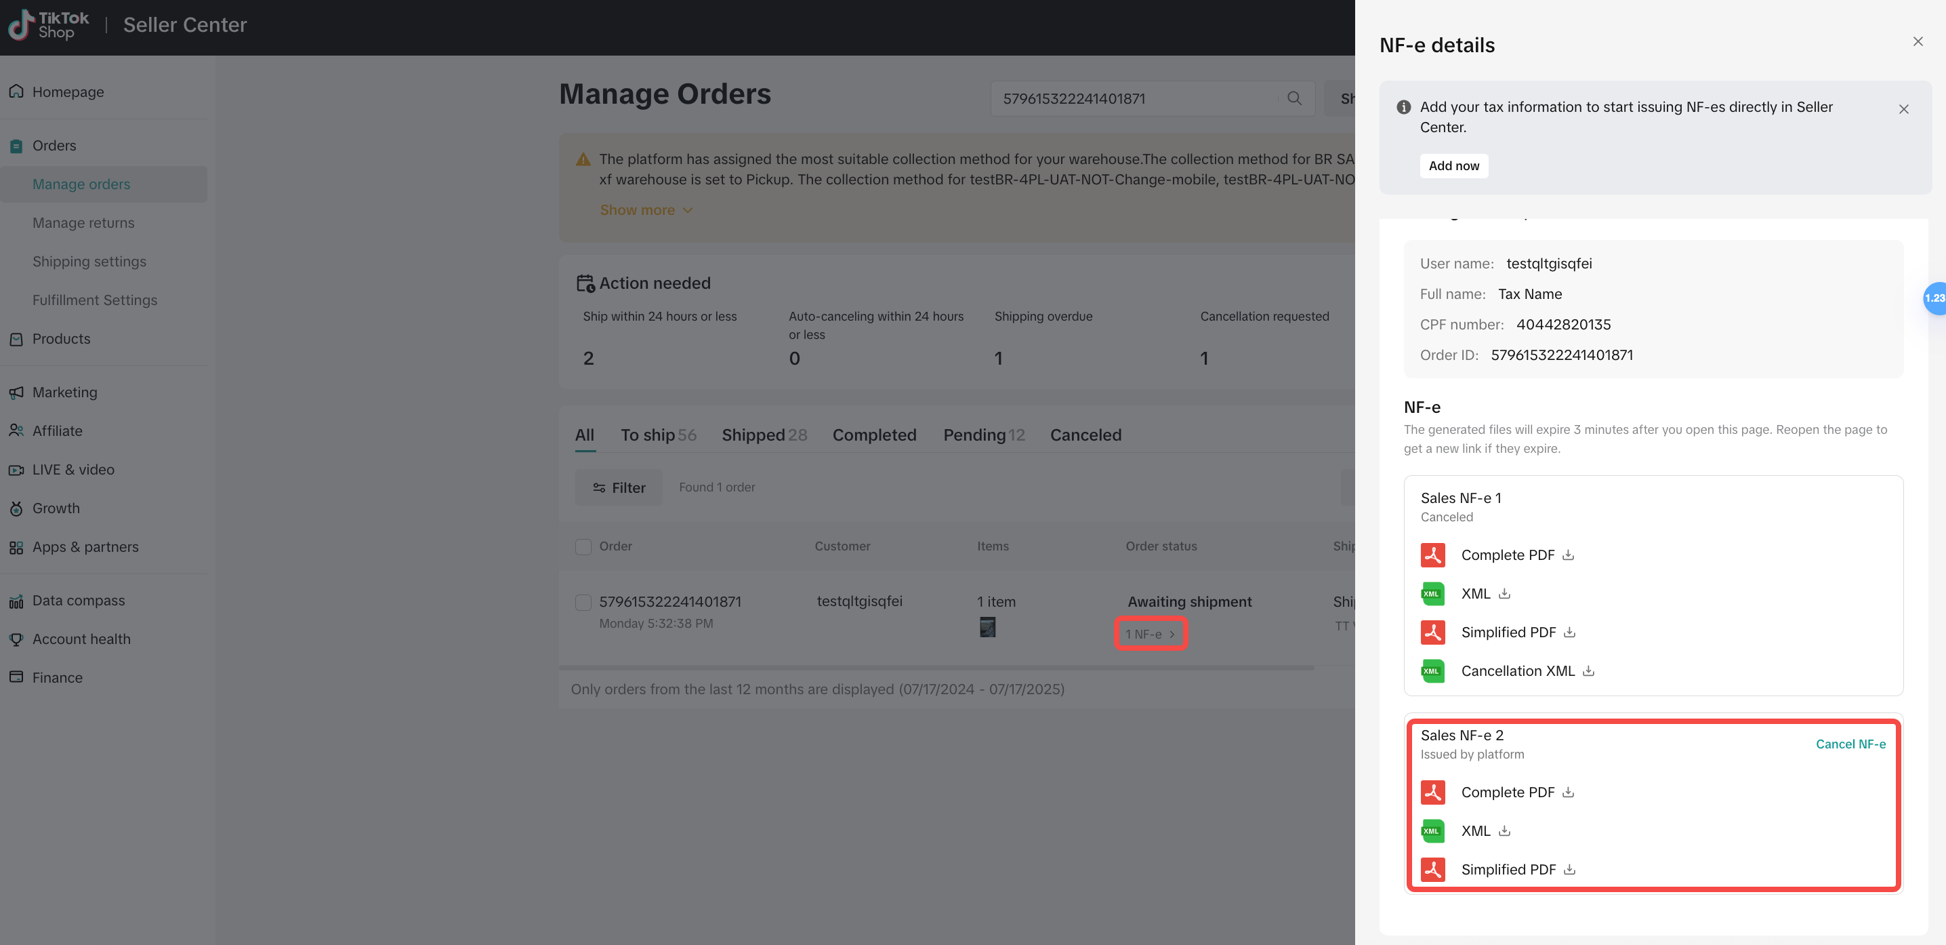Open the Filter button
This screenshot has height=945, width=1946.
pyautogui.click(x=619, y=487)
